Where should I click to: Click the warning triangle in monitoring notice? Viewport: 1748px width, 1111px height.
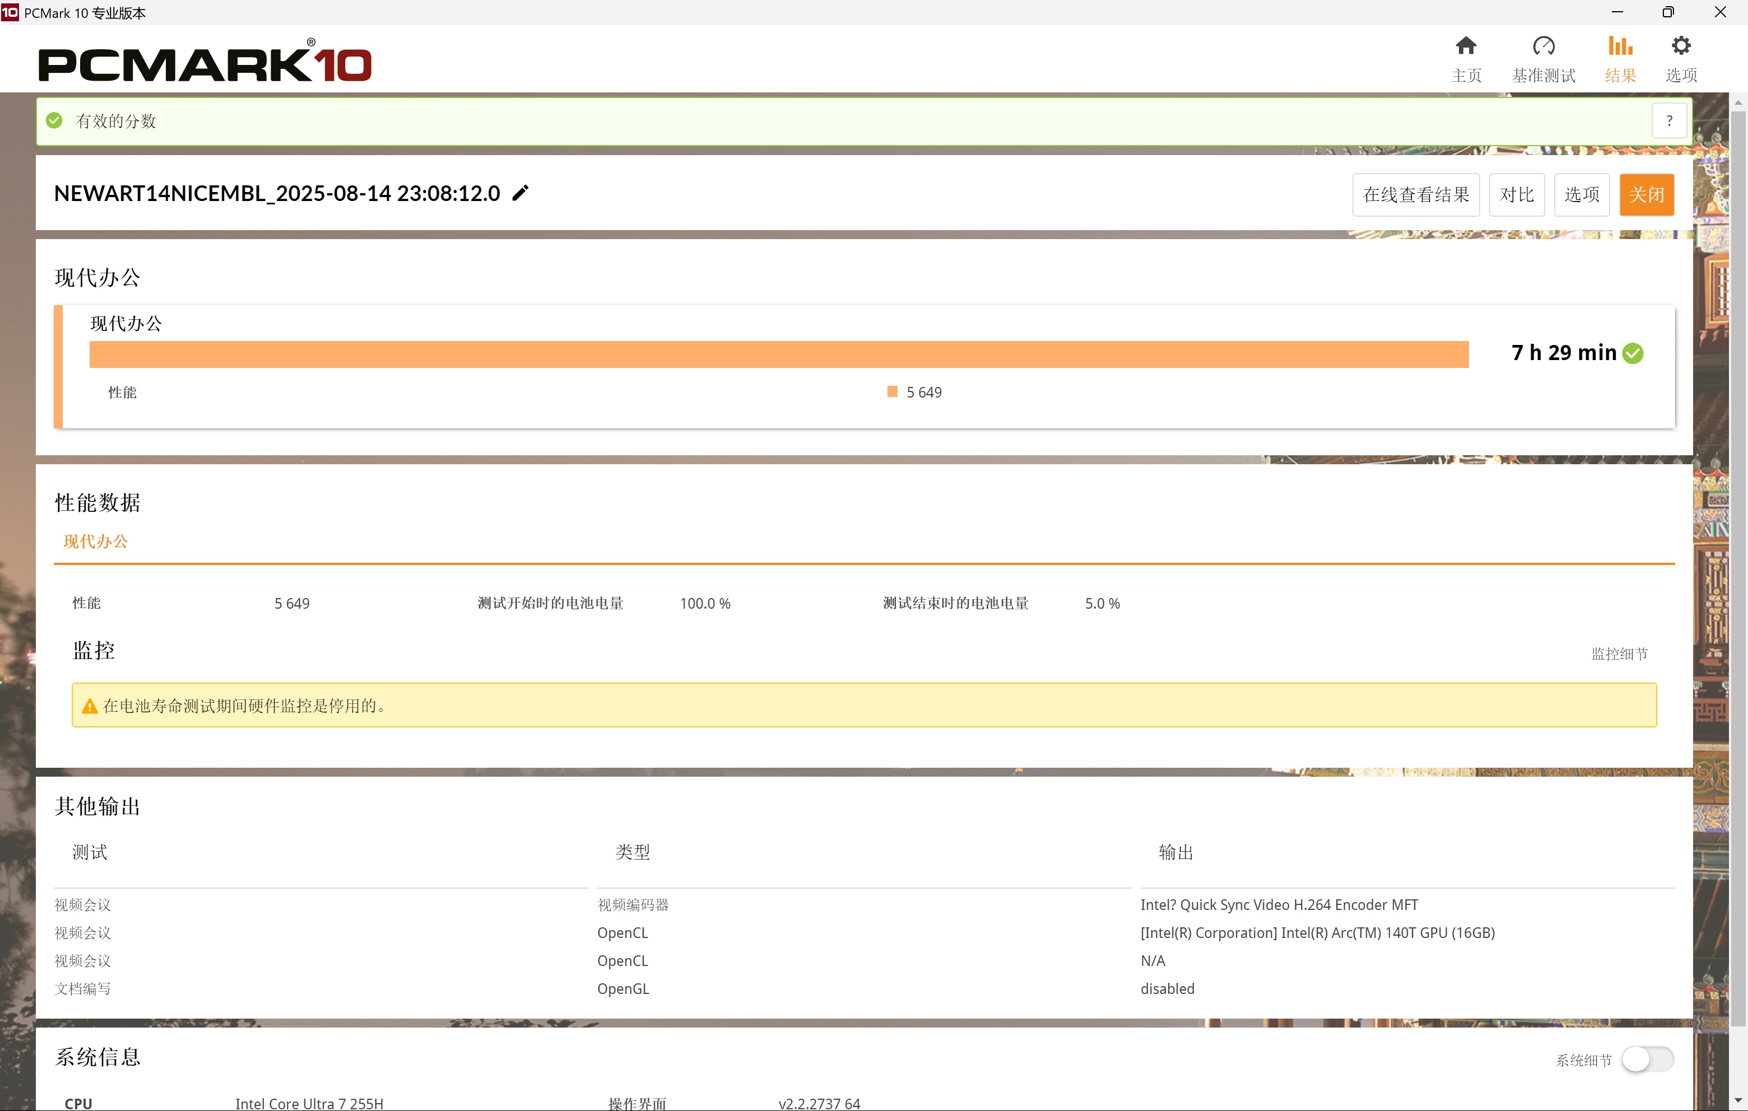click(x=89, y=706)
